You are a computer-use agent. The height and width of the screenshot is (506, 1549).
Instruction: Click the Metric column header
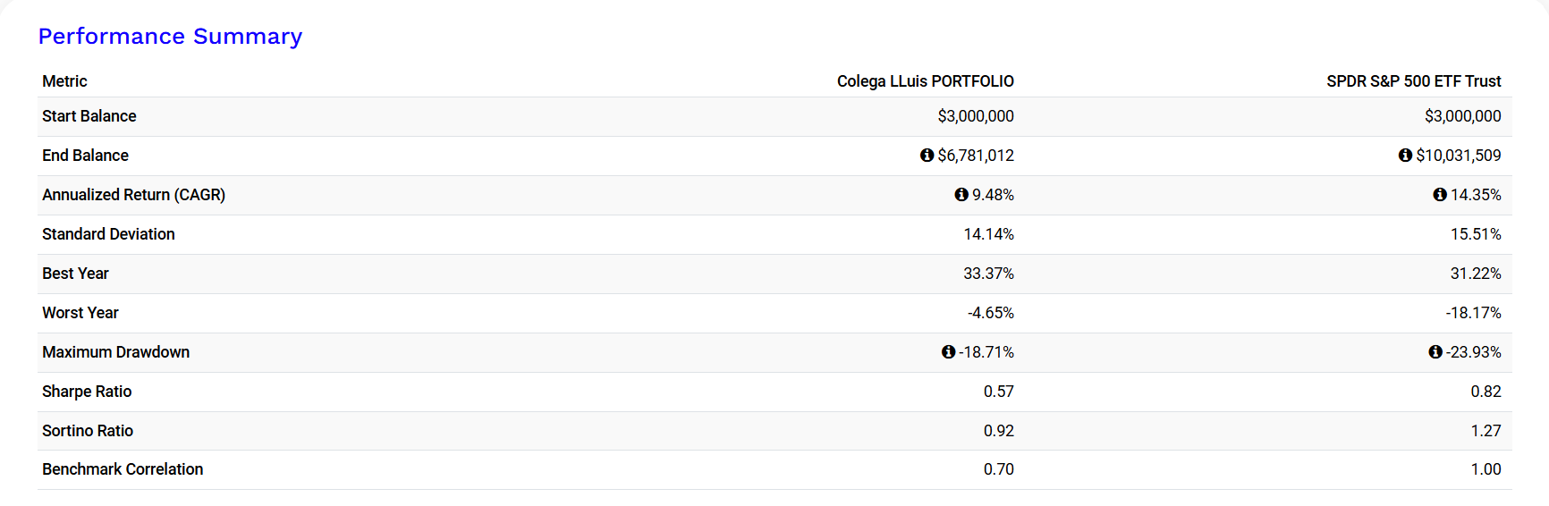[64, 81]
